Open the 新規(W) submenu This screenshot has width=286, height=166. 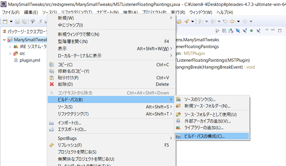pyautogui.click(x=111, y=18)
